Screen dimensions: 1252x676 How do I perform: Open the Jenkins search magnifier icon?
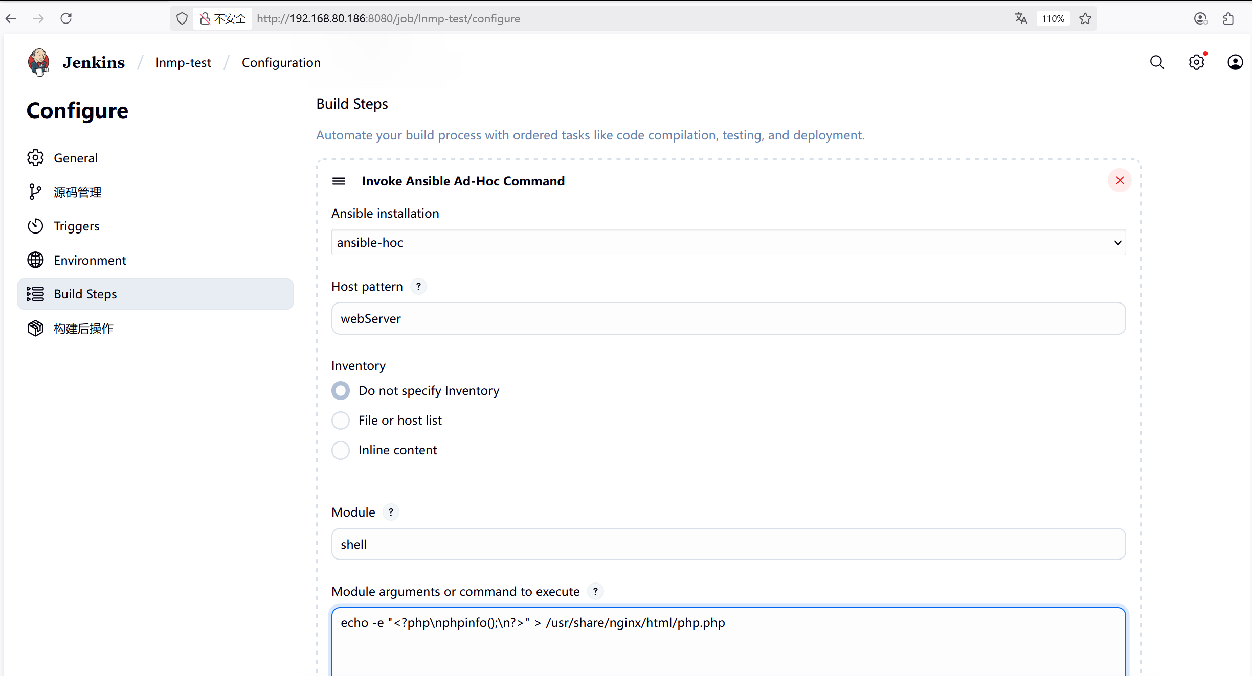(x=1157, y=62)
